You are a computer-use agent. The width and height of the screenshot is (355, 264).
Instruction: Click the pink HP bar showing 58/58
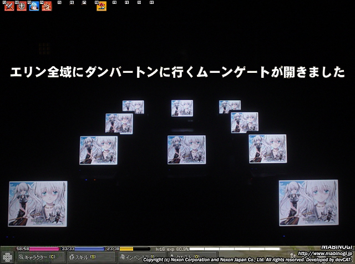pyautogui.click(x=38, y=249)
